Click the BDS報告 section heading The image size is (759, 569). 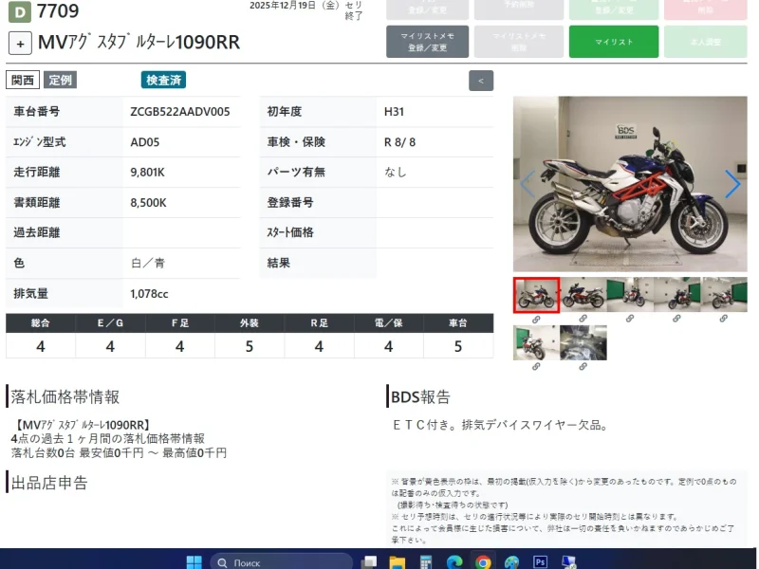tap(420, 397)
